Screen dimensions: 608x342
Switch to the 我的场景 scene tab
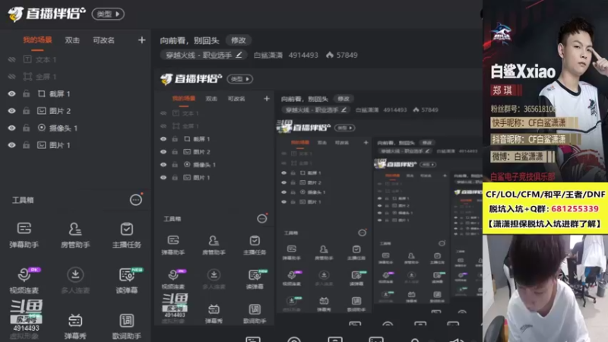tap(37, 40)
